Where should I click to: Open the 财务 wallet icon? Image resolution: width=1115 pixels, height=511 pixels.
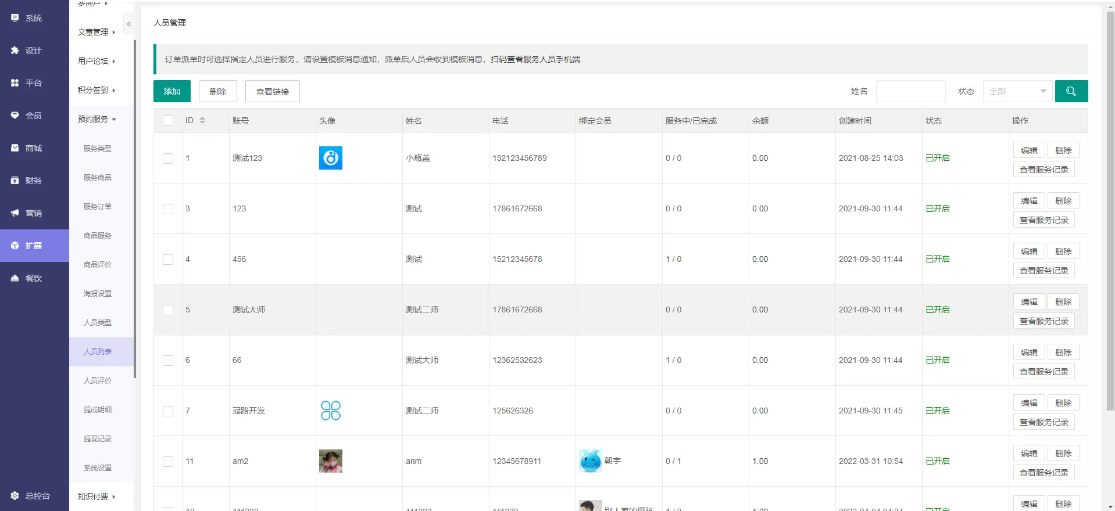[x=15, y=181]
